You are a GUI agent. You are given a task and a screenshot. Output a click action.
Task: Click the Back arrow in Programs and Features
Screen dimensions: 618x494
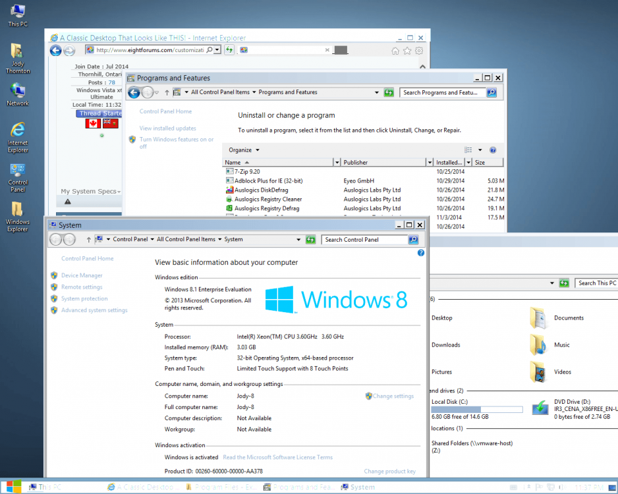(134, 93)
